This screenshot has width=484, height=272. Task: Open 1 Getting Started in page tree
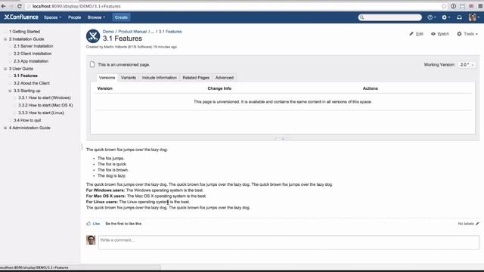(x=24, y=32)
